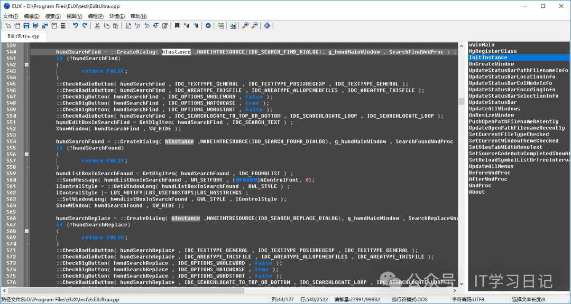Select the EditUltra.cpp file tab

tap(23, 36)
